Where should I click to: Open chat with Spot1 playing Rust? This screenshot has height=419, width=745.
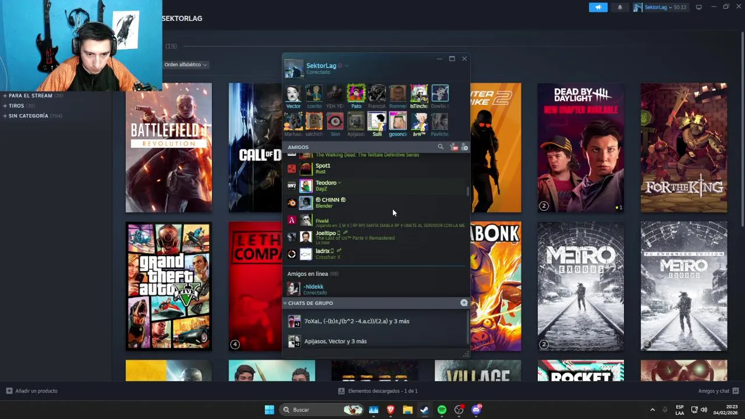coord(376,169)
